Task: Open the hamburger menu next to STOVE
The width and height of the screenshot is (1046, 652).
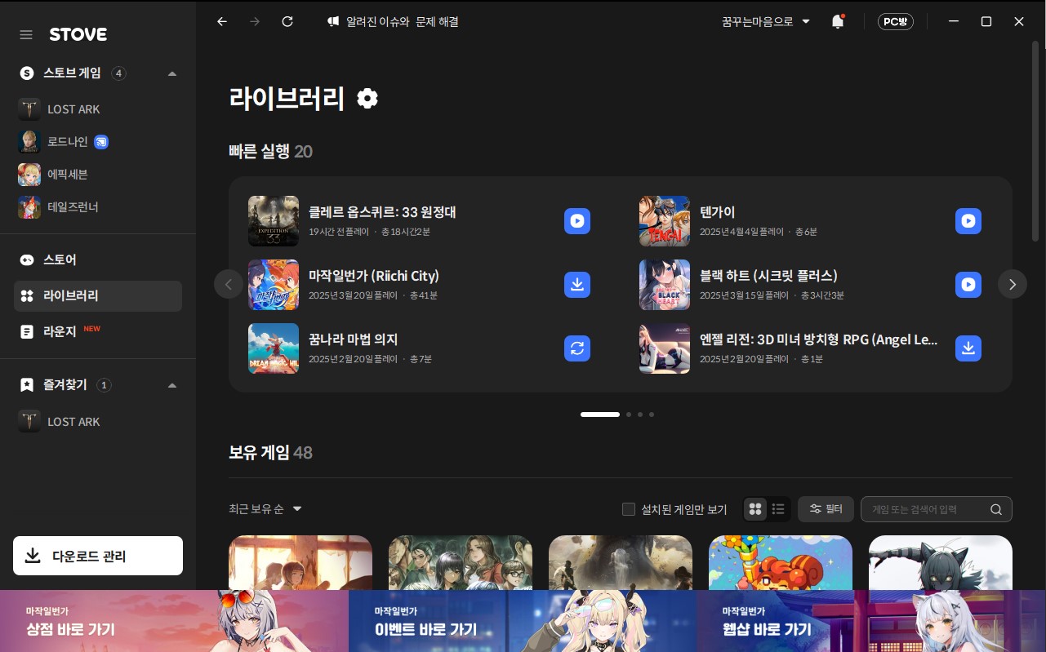Action: [26, 34]
